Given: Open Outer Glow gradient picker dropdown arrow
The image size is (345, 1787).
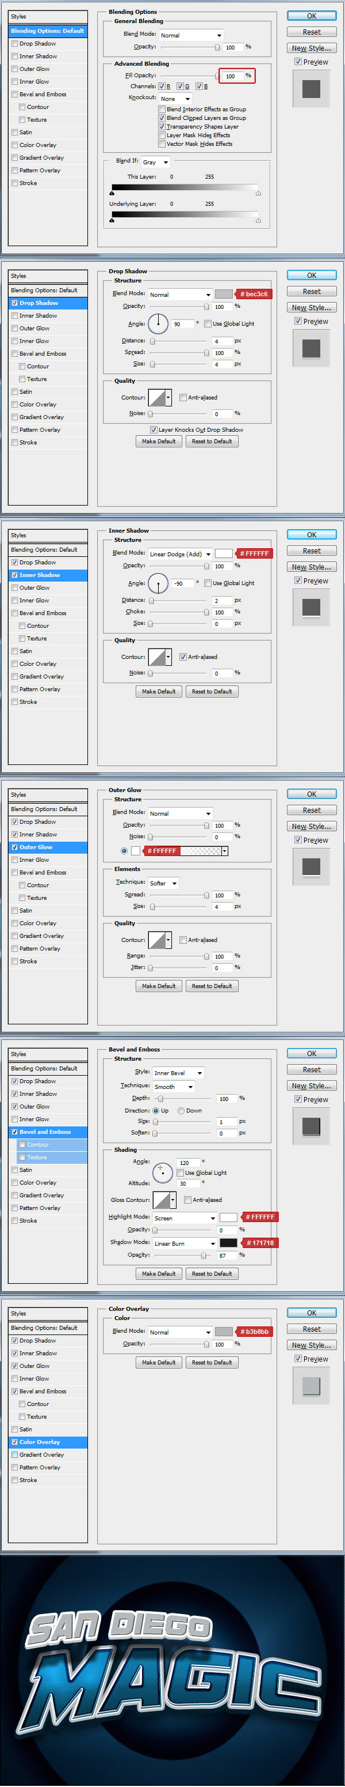Looking at the screenshot, I should point(225,850).
